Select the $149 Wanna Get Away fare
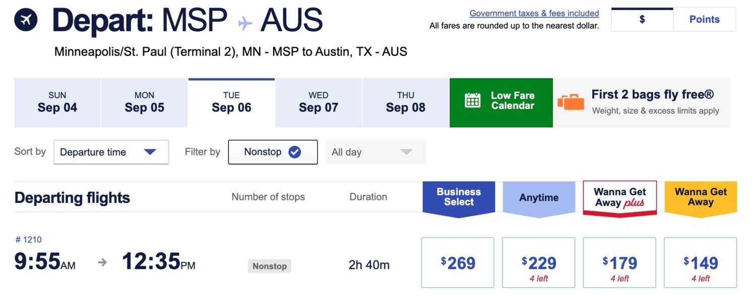 701,262
